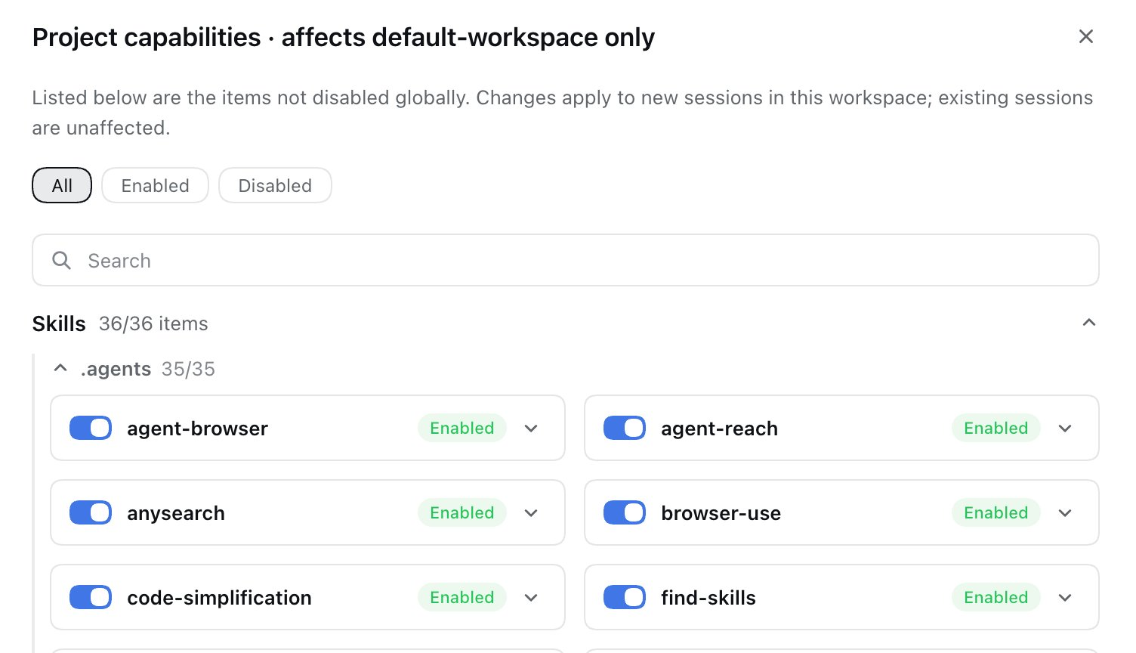The height and width of the screenshot is (653, 1136).
Task: Expand agent-reach details chevron
Action: click(x=1065, y=429)
